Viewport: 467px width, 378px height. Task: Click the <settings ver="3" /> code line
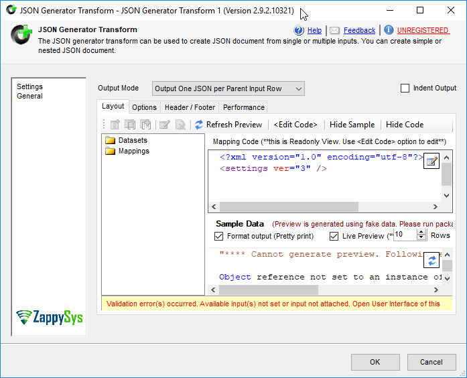click(x=273, y=169)
